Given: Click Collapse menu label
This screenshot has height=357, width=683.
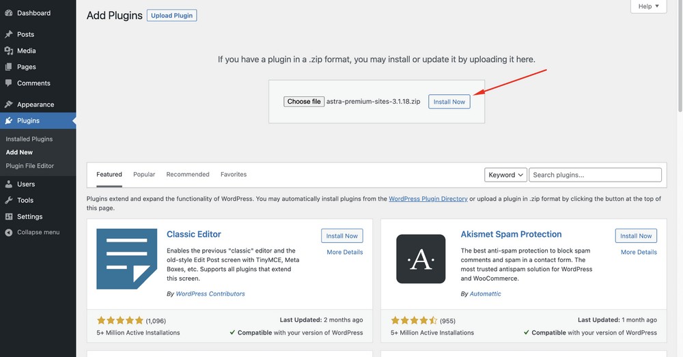Looking at the screenshot, I should (38, 232).
